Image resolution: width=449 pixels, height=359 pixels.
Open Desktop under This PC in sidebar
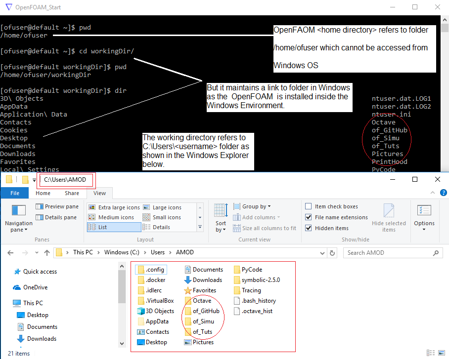coord(33,315)
